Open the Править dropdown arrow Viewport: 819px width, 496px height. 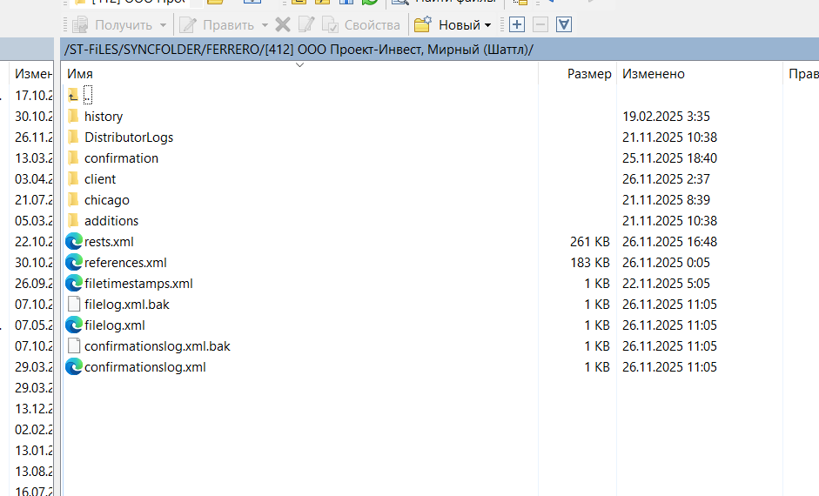pyautogui.click(x=265, y=25)
